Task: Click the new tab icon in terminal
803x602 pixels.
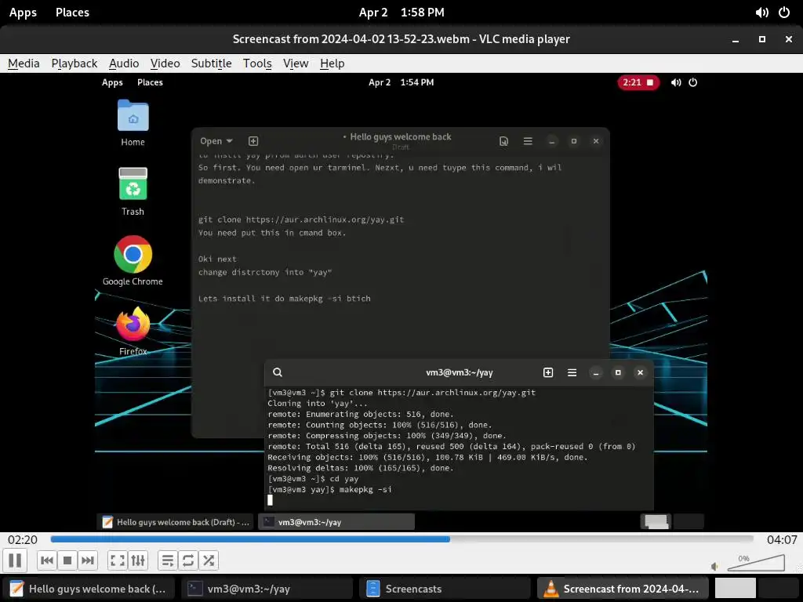Action: click(x=548, y=372)
